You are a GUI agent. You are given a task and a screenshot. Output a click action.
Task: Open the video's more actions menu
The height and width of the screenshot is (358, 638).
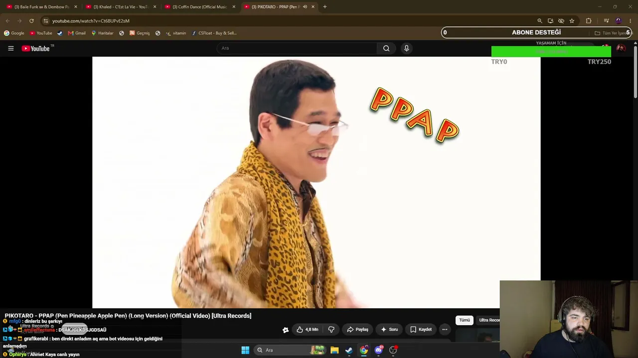click(x=445, y=329)
